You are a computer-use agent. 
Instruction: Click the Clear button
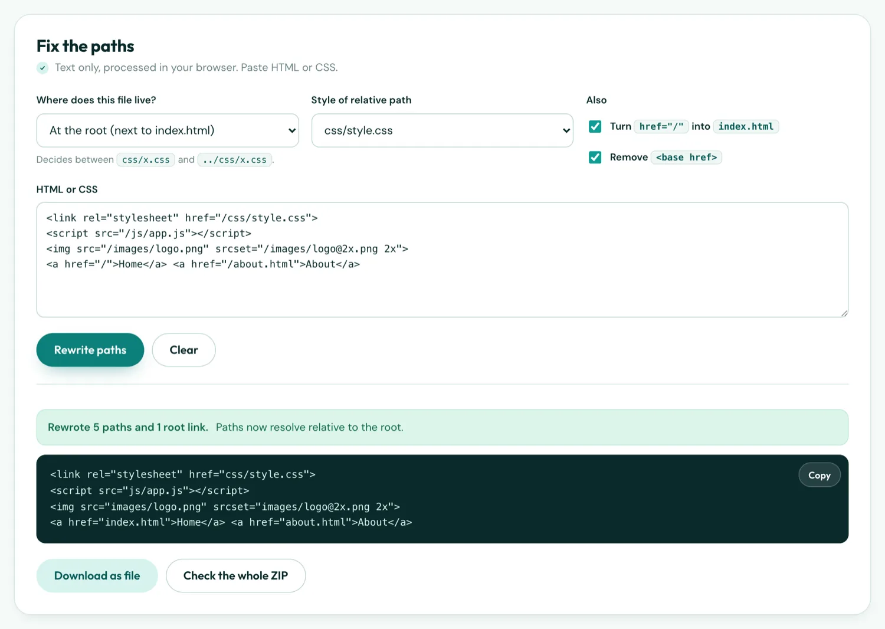click(x=184, y=350)
